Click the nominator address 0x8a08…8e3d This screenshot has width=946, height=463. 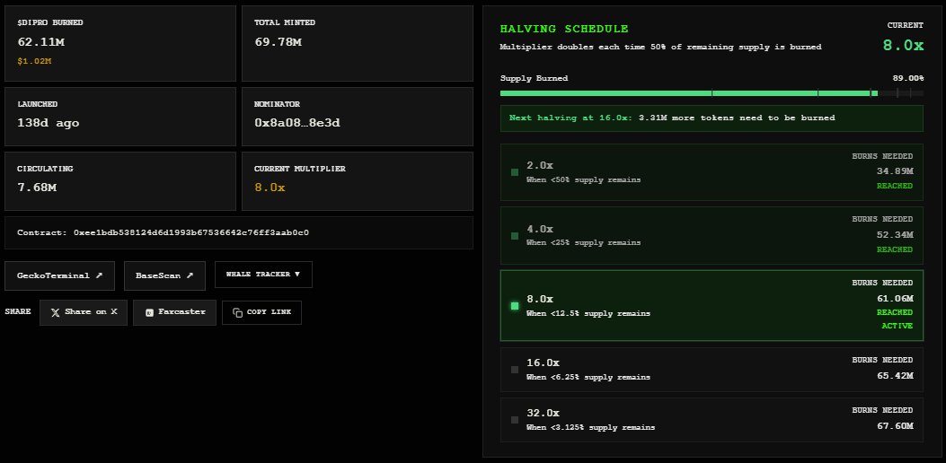tap(296, 123)
